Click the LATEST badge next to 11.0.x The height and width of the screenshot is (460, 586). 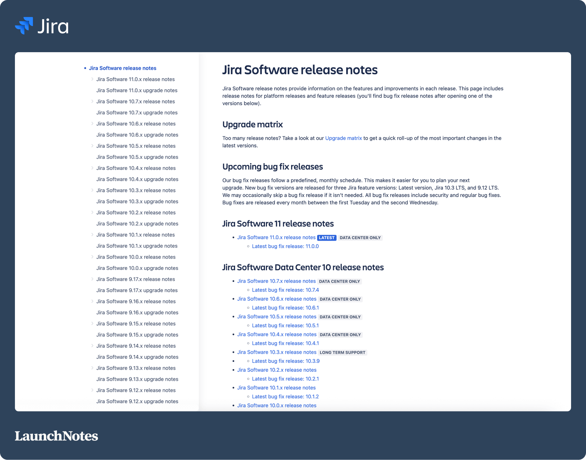[x=327, y=238]
